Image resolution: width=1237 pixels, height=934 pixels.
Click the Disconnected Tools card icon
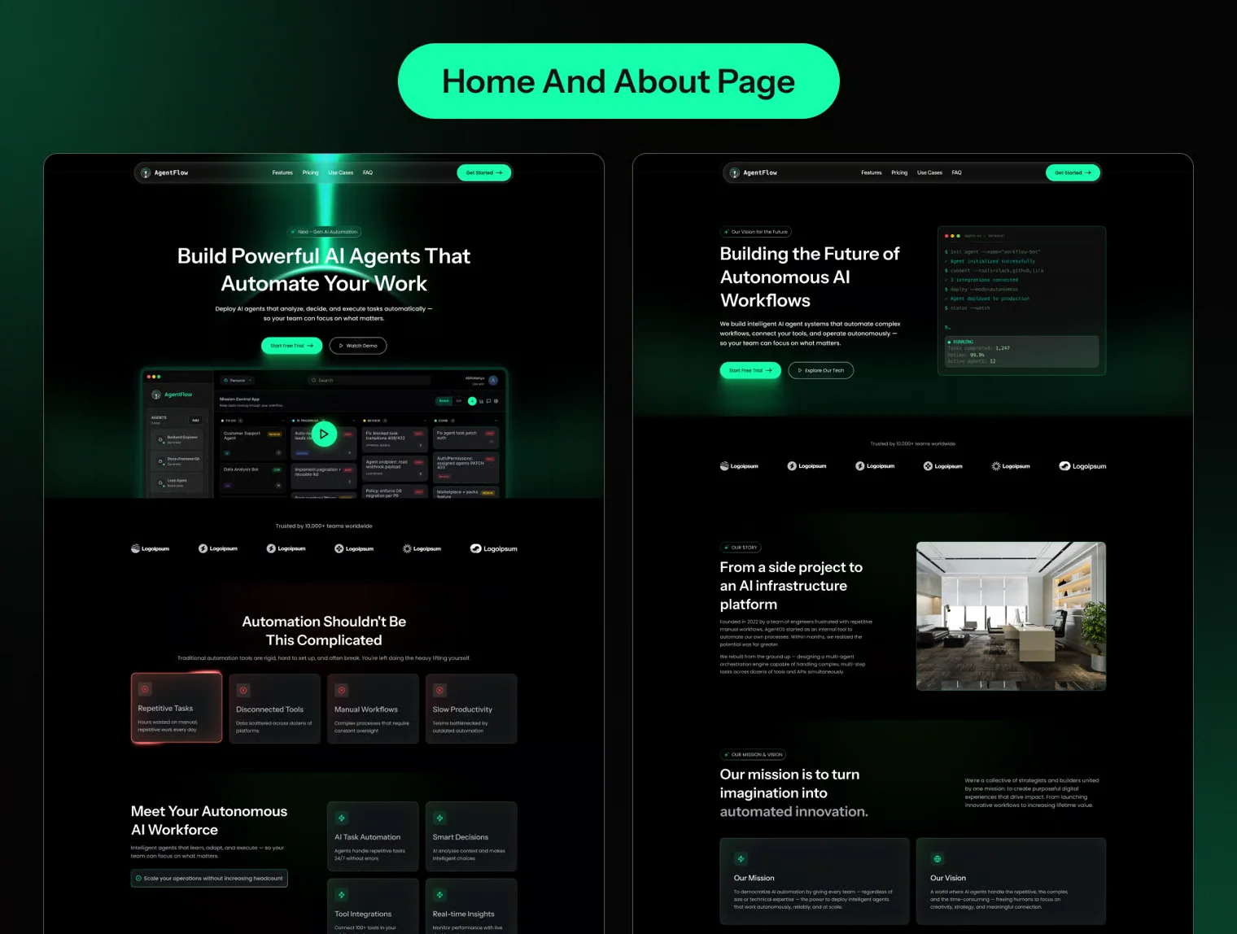tap(243, 690)
